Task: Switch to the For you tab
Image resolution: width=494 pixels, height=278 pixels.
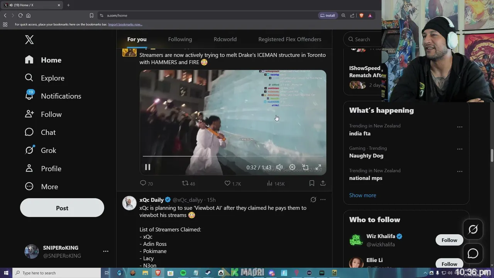Action: tap(137, 39)
